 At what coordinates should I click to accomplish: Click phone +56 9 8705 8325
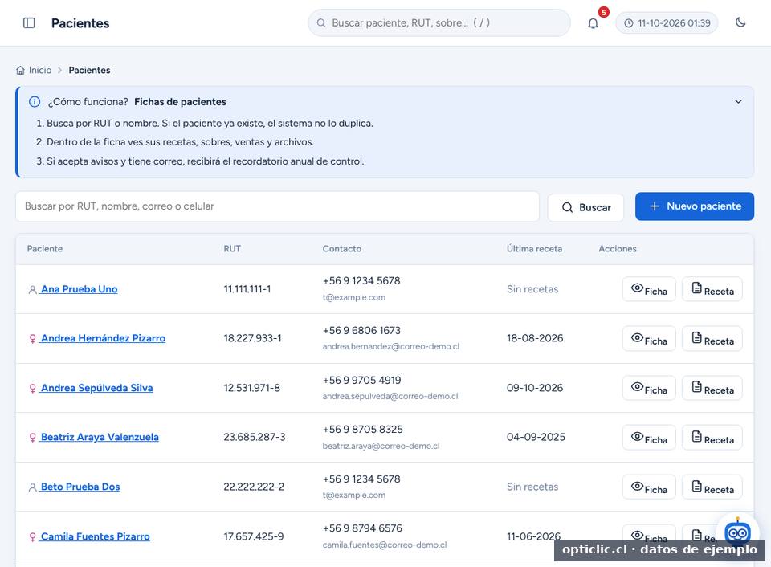[x=362, y=430]
